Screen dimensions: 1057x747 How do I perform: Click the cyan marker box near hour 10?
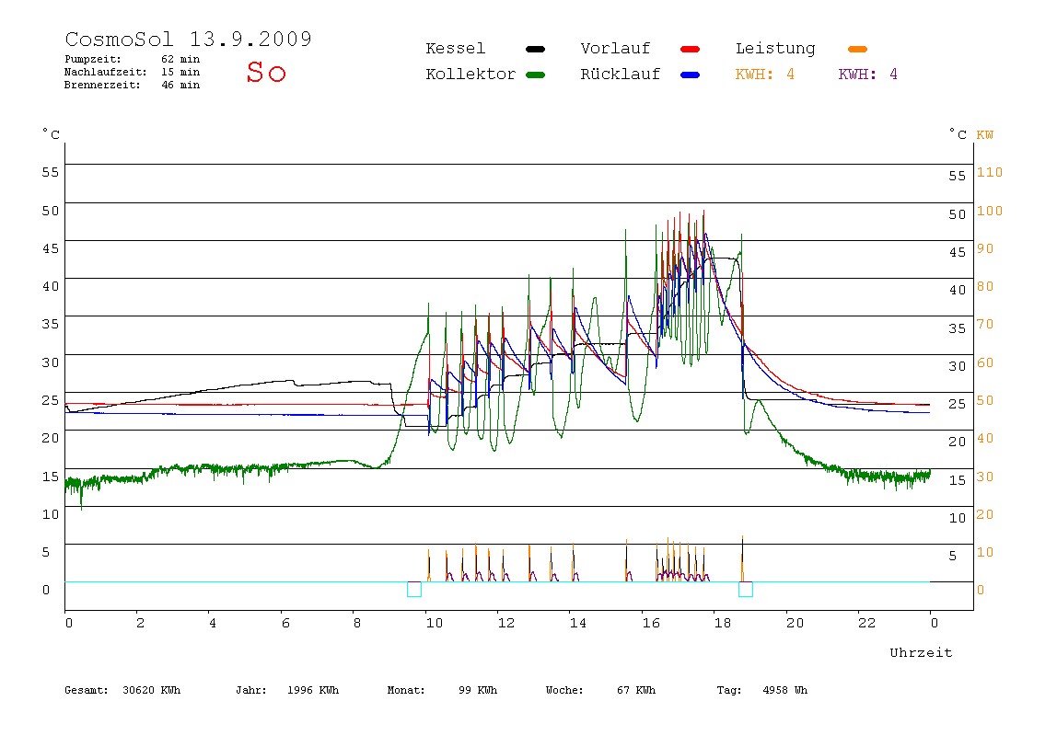coord(414,590)
